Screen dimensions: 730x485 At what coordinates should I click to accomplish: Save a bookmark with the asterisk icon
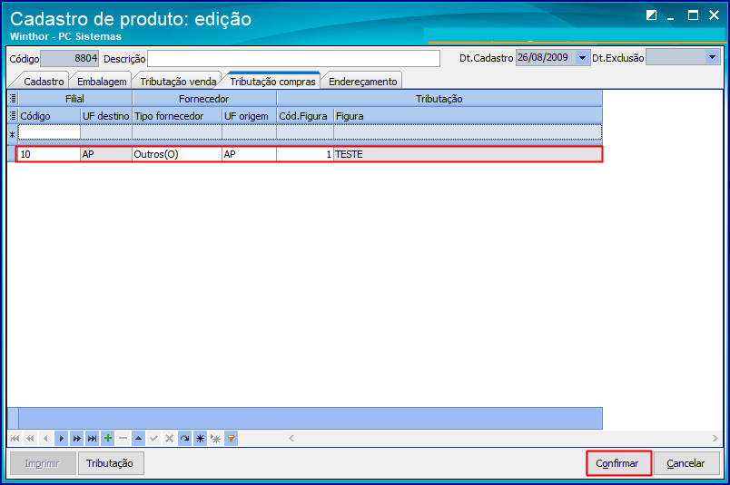(x=200, y=439)
